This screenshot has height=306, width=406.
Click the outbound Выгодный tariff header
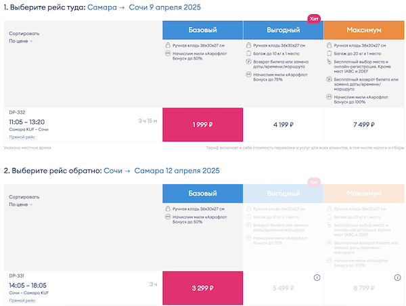tap(283, 30)
